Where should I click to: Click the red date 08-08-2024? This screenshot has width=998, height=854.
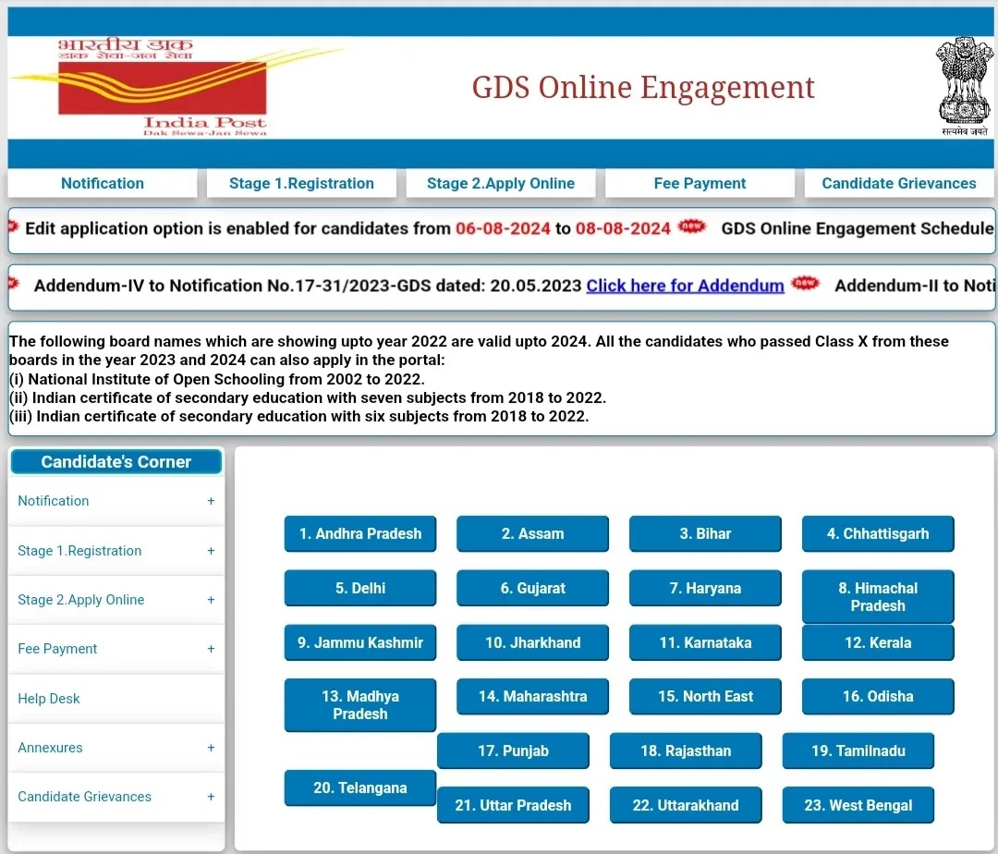pos(623,228)
